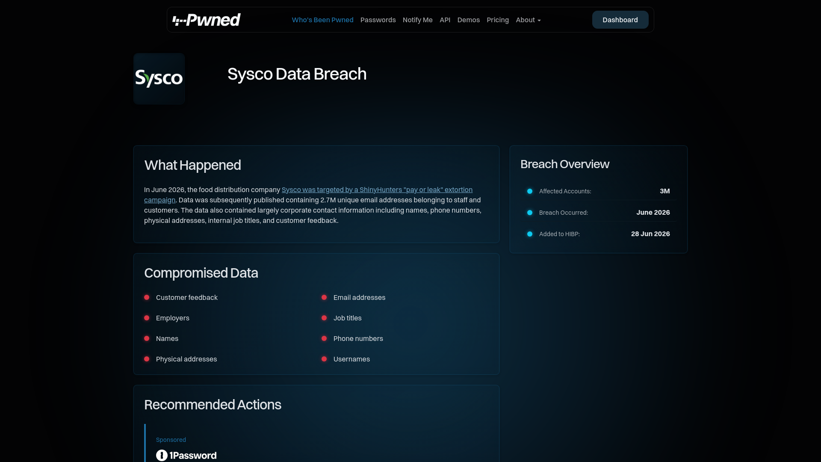Click the Breach Overview heading
This screenshot has width=821, height=462.
tap(564, 164)
